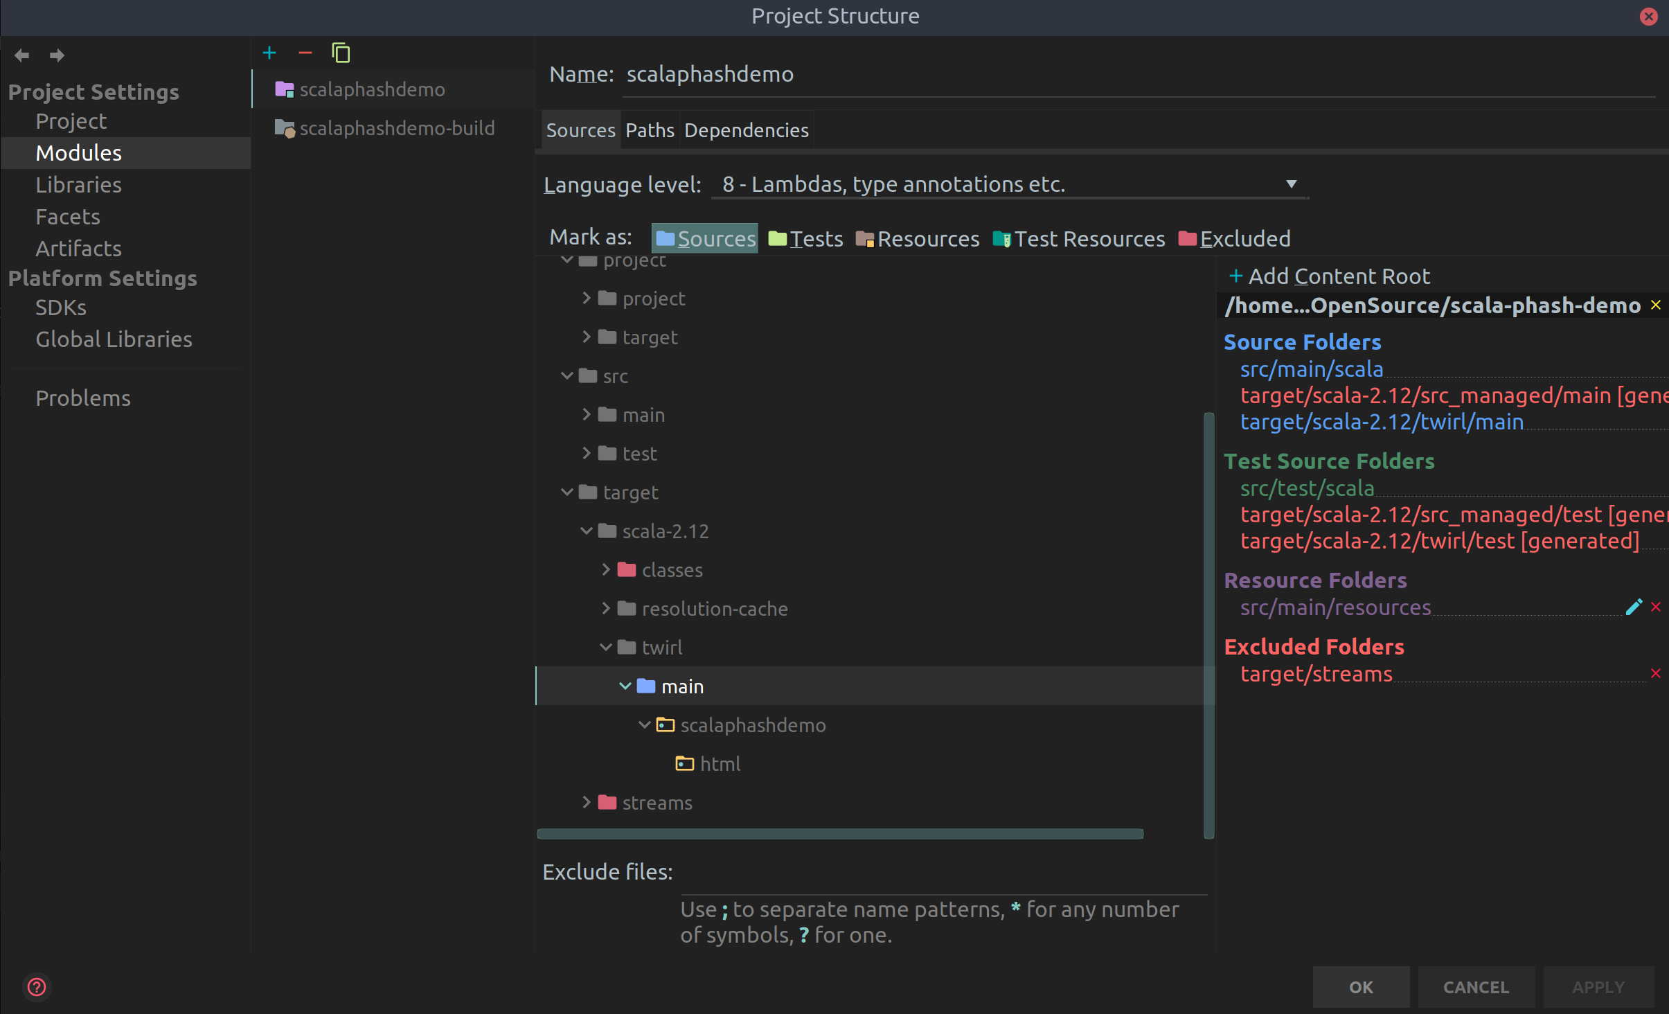Switch to the Dependencies tab
The image size is (1669, 1014).
pyautogui.click(x=746, y=130)
